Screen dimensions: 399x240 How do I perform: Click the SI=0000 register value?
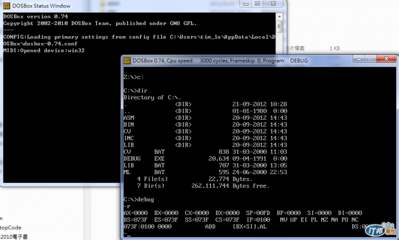319,213
